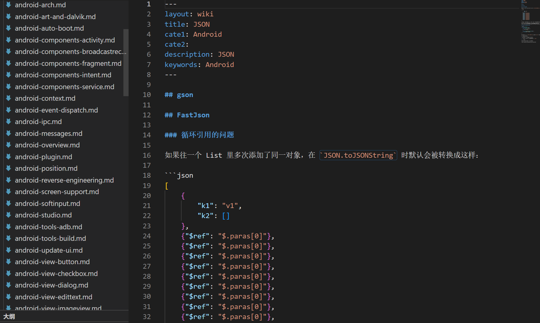Click the "## FastJson" heading text
The height and width of the screenshot is (323, 540).
click(x=187, y=115)
